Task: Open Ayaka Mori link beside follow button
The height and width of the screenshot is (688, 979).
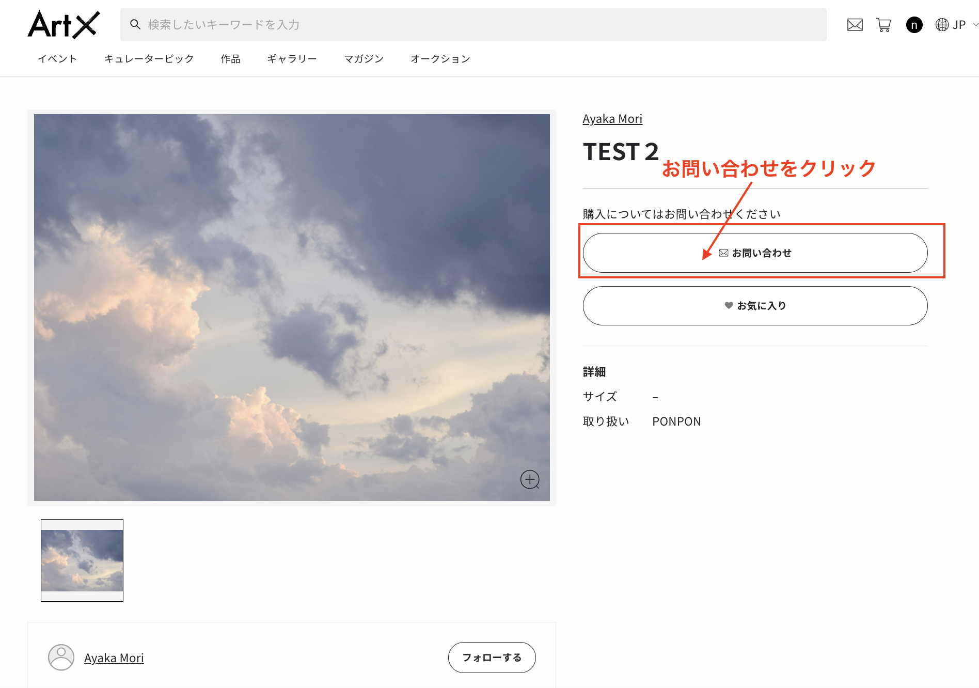Action: click(x=114, y=658)
